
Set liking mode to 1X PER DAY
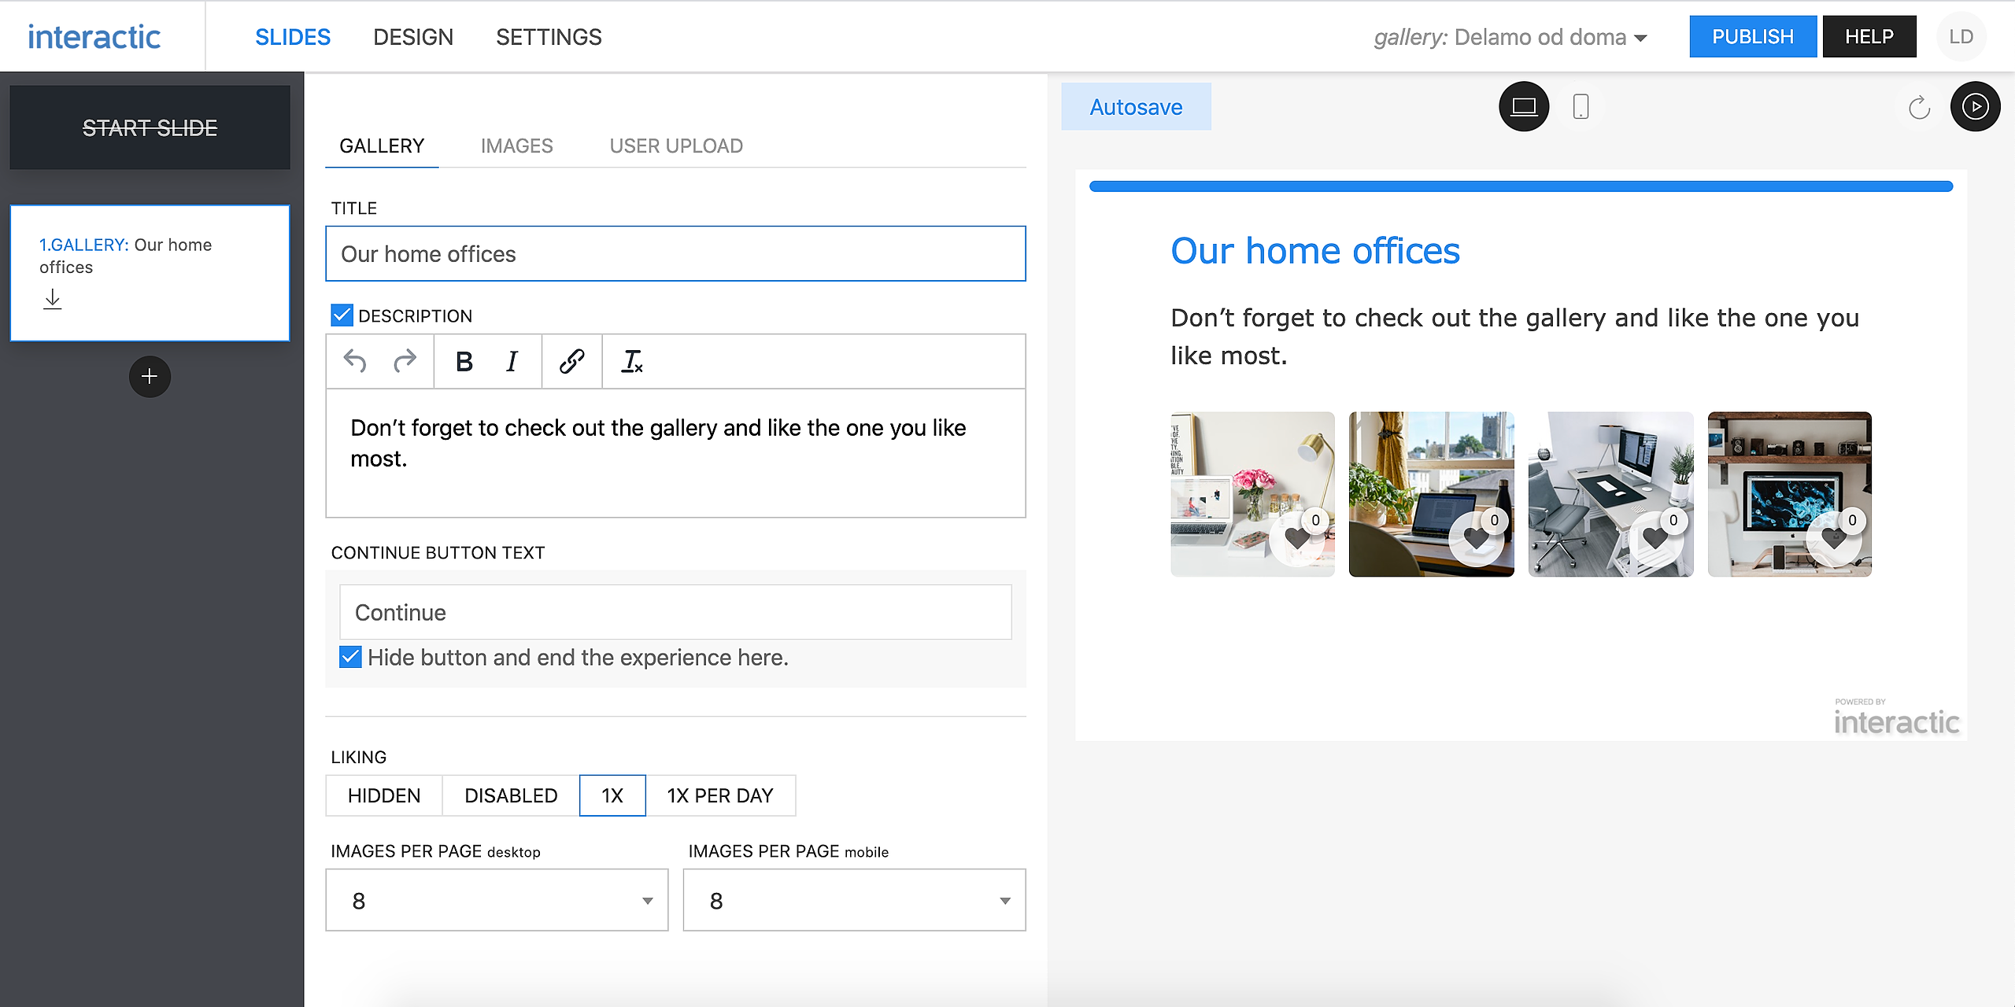[x=719, y=795]
